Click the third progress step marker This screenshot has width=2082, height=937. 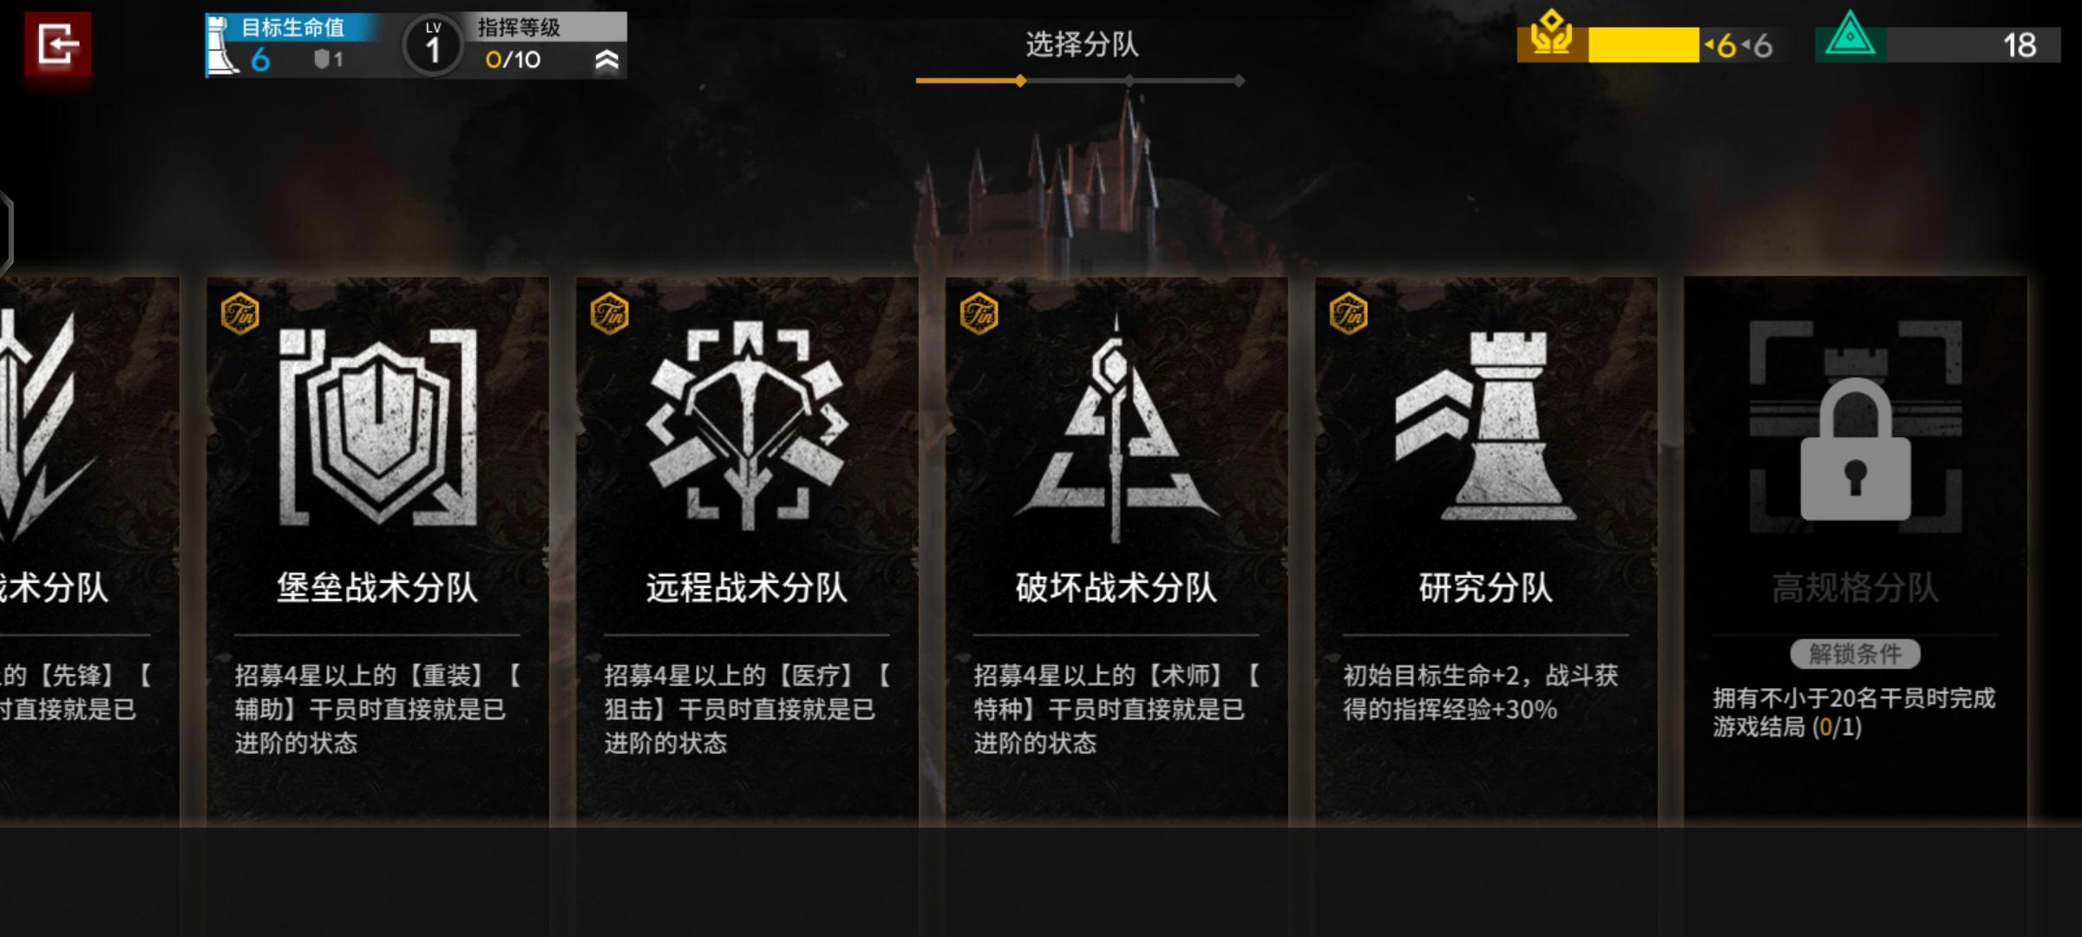point(1239,81)
